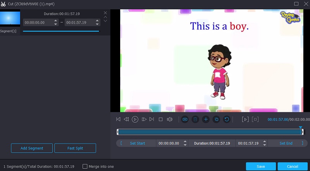Click the circular Reset arrow icon
Viewport: 310px width, 171px height.
[227, 120]
